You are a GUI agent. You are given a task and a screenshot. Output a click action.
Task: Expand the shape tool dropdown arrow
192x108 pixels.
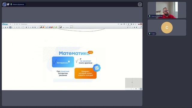25,27
